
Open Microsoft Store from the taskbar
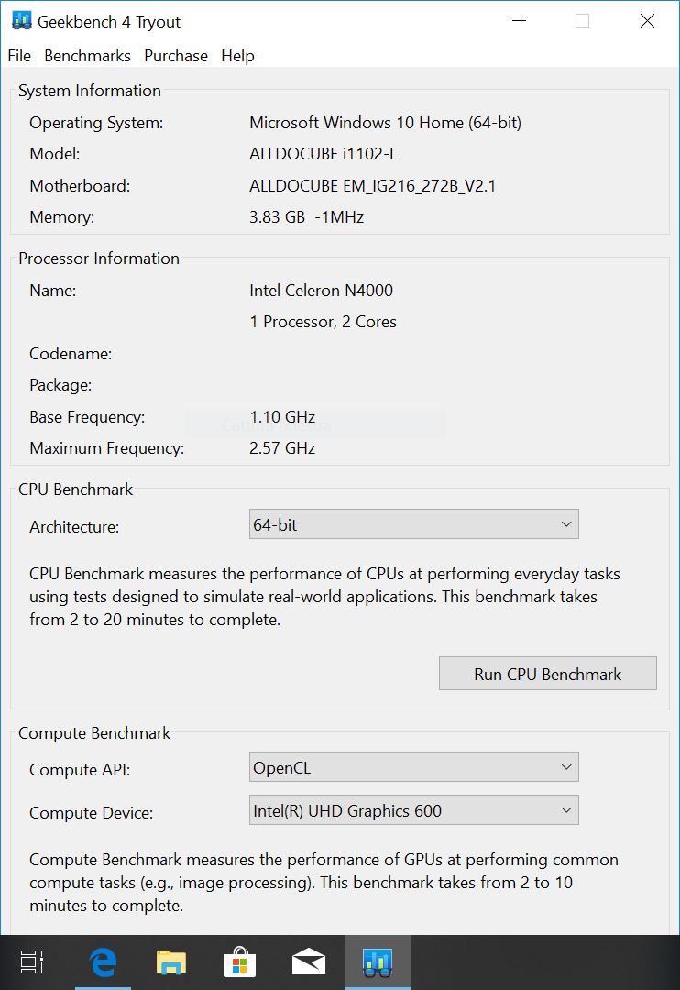click(x=240, y=962)
